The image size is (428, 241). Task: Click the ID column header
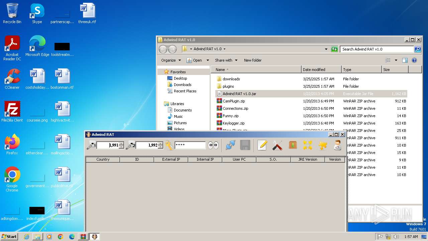coord(137,159)
